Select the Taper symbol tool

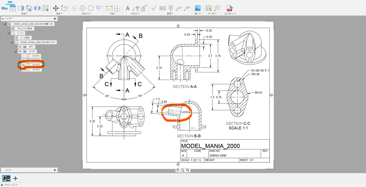187,8
